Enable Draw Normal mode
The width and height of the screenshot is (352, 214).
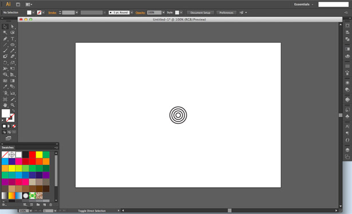tap(4, 132)
